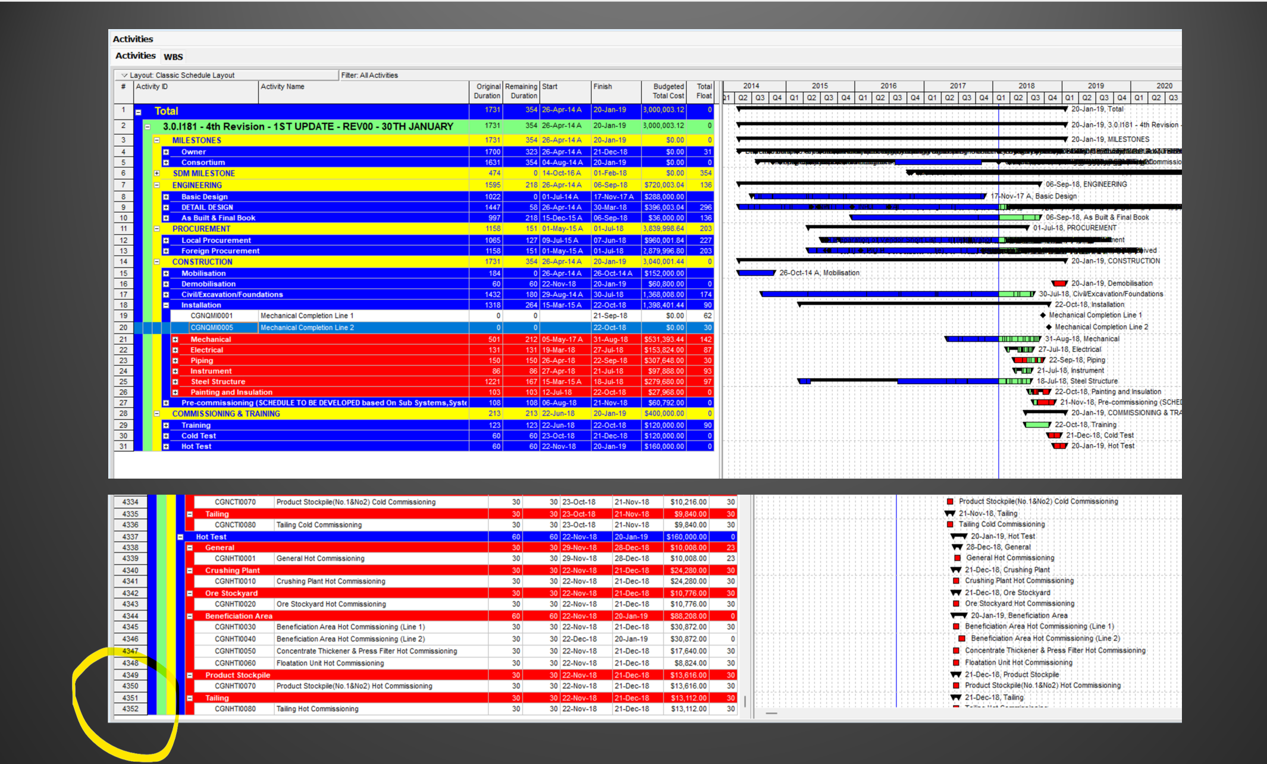
Task: Collapse the Tailing group in row 4335
Action: pyautogui.click(x=190, y=514)
